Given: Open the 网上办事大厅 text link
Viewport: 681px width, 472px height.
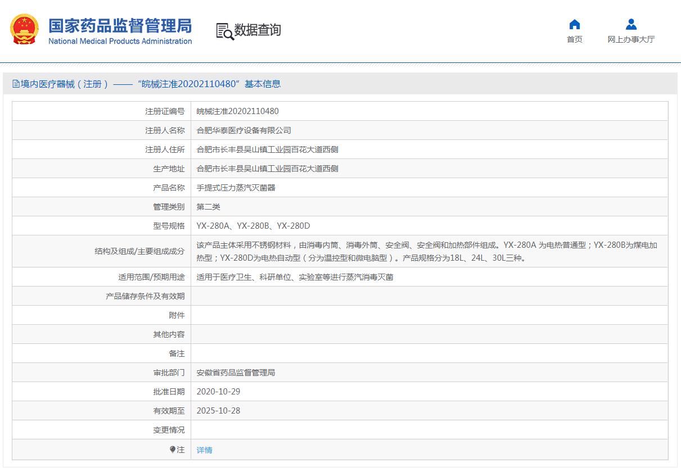Looking at the screenshot, I should 631,39.
